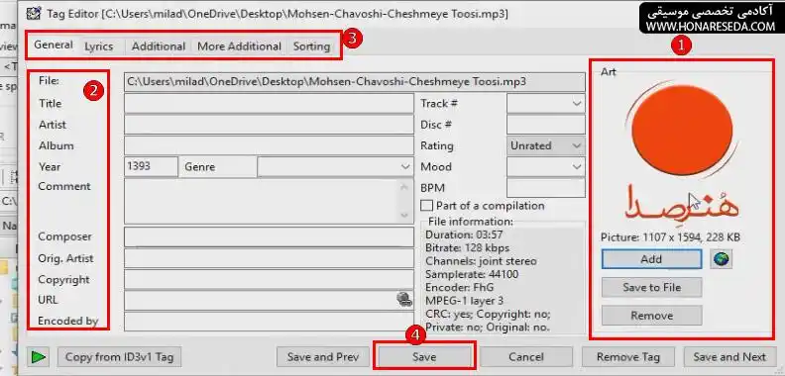
Task: Click Save and Next button
Action: tap(729, 357)
